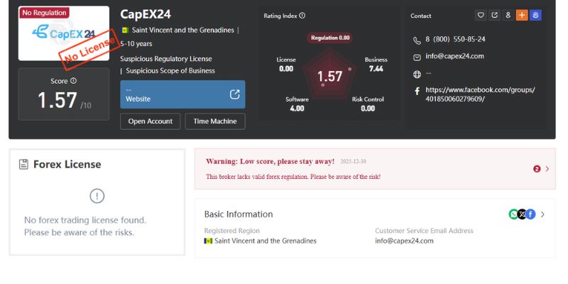Click the 'No forex trading license found' message

pyautogui.click(x=85, y=226)
